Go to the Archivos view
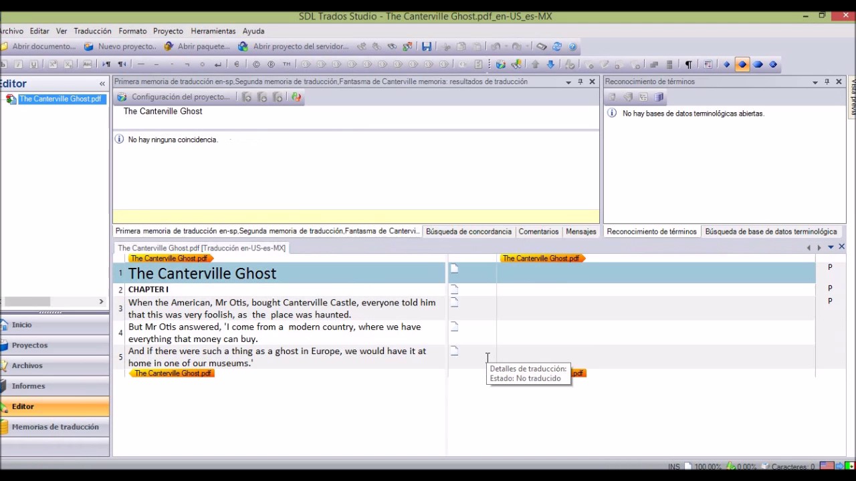Viewport: 856px width, 481px height. 55,366
